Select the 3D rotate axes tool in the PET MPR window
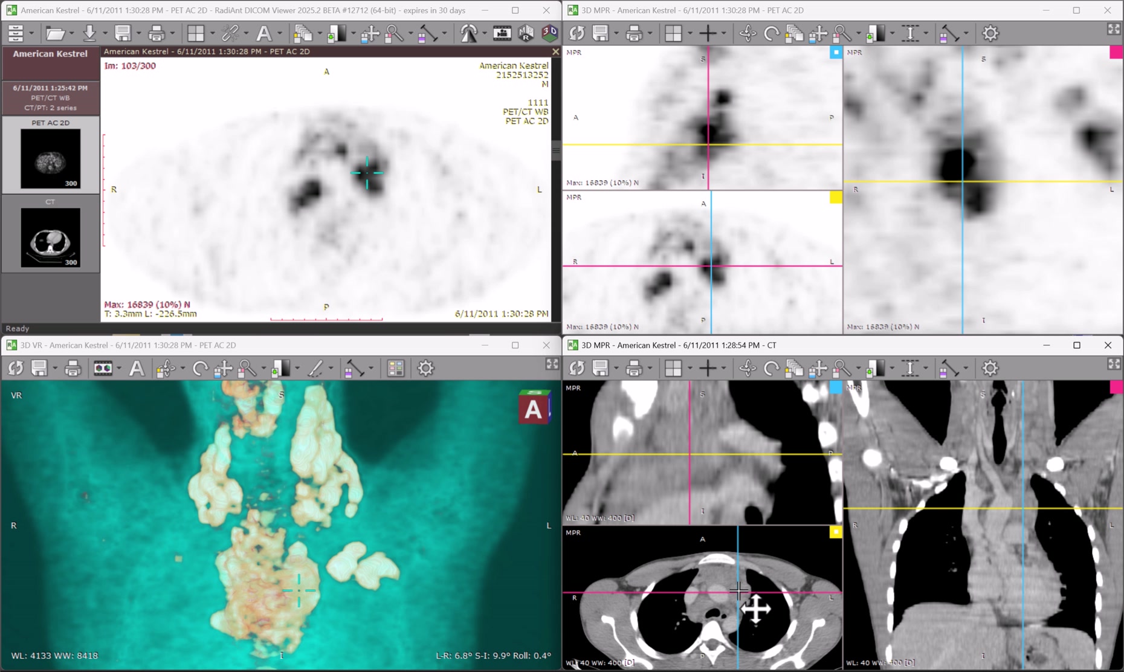Viewport: 1124px width, 672px height. [x=748, y=33]
